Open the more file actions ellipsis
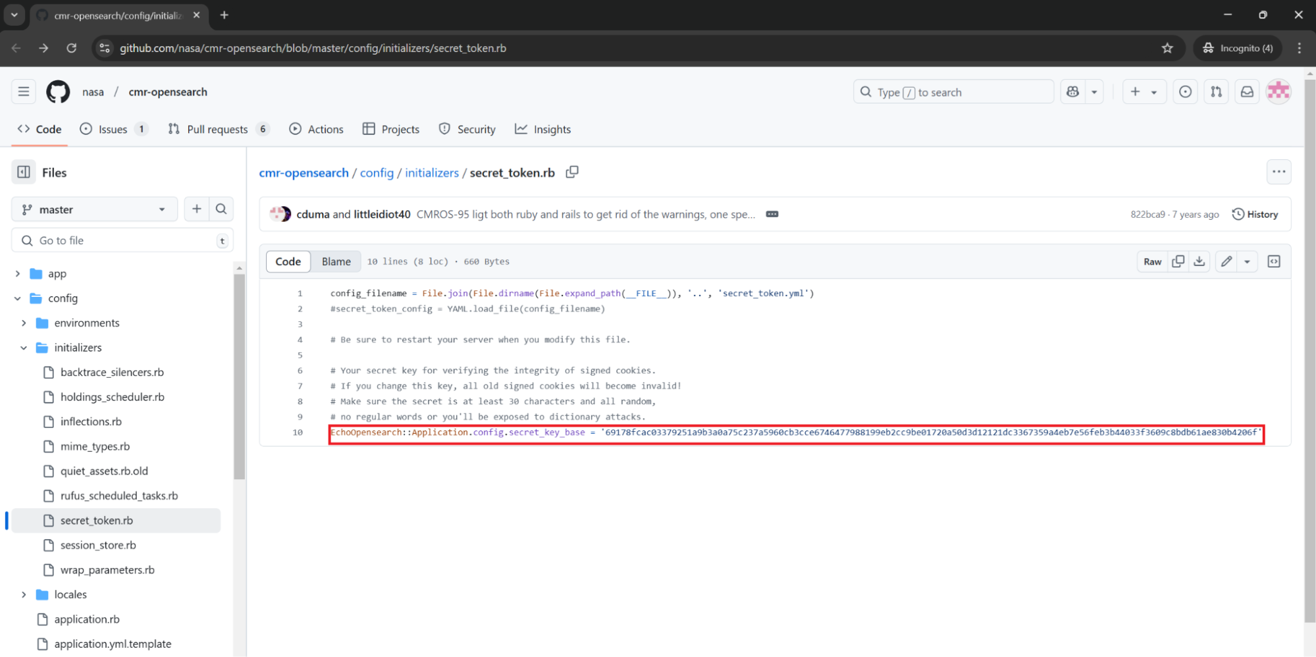The height and width of the screenshot is (657, 1316). coord(1278,172)
